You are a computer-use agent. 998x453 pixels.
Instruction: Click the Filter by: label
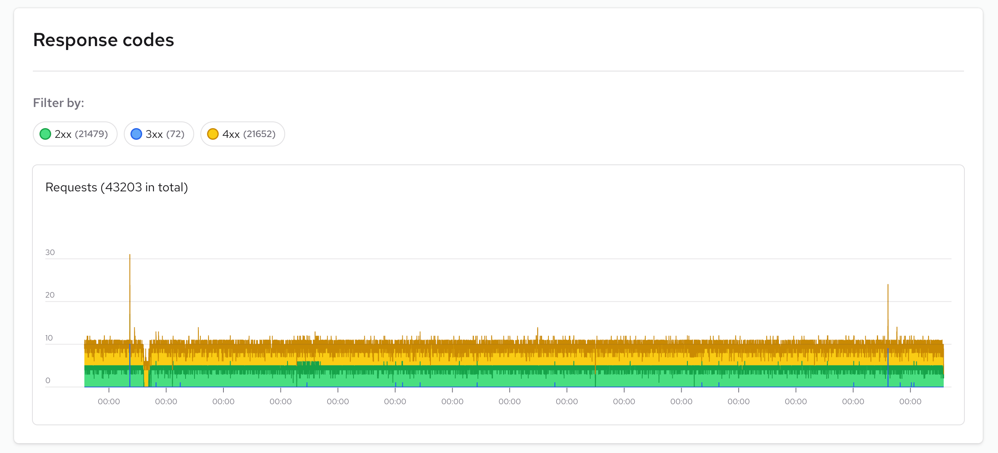point(58,102)
